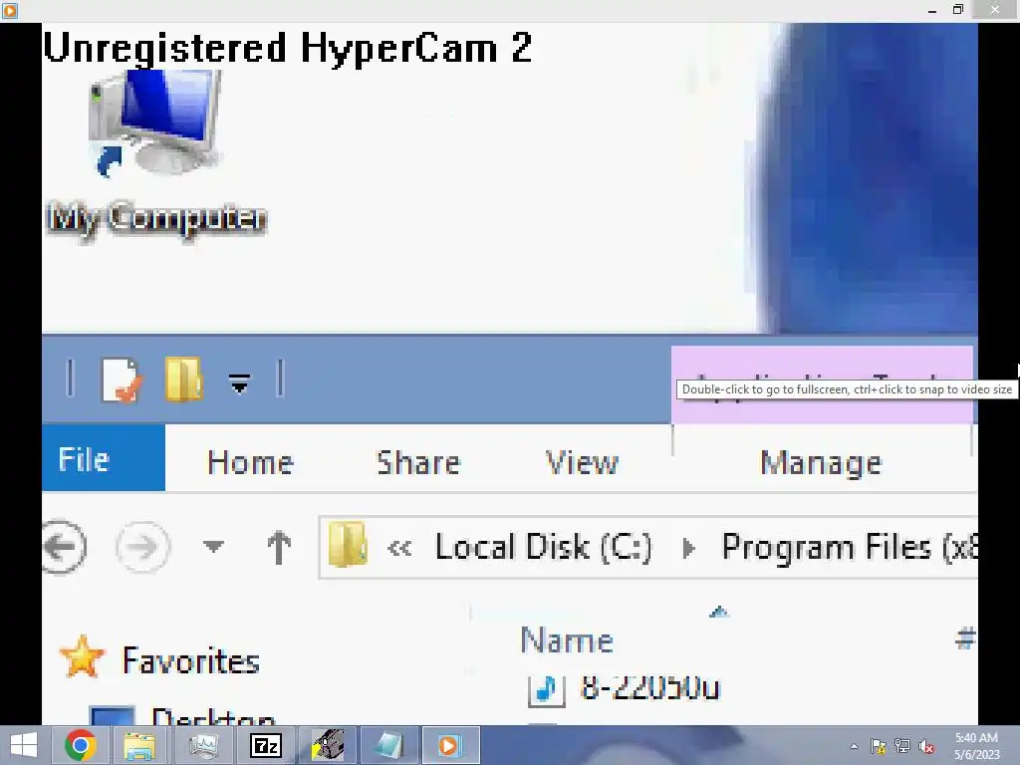The image size is (1020, 765).
Task: Launch Google Chrome from the taskbar
Action: (80, 745)
